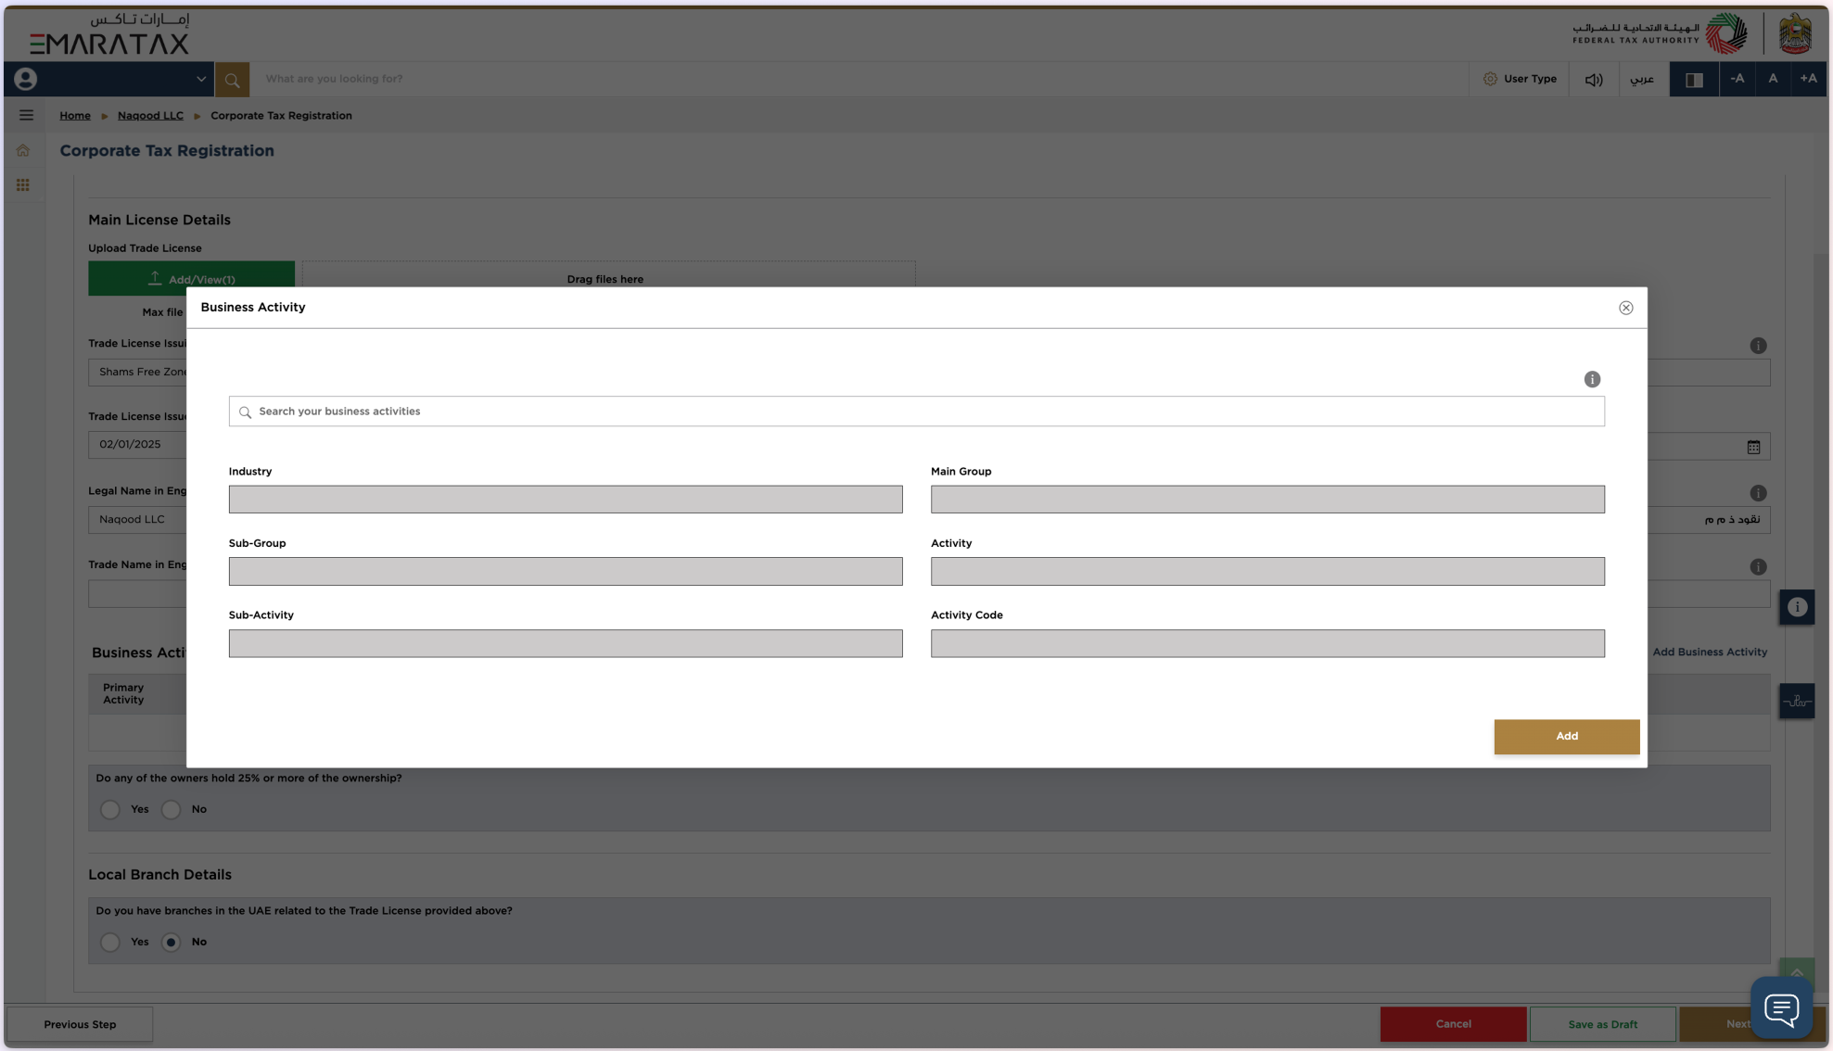Open the apps grid icon in sidebar

click(23, 185)
